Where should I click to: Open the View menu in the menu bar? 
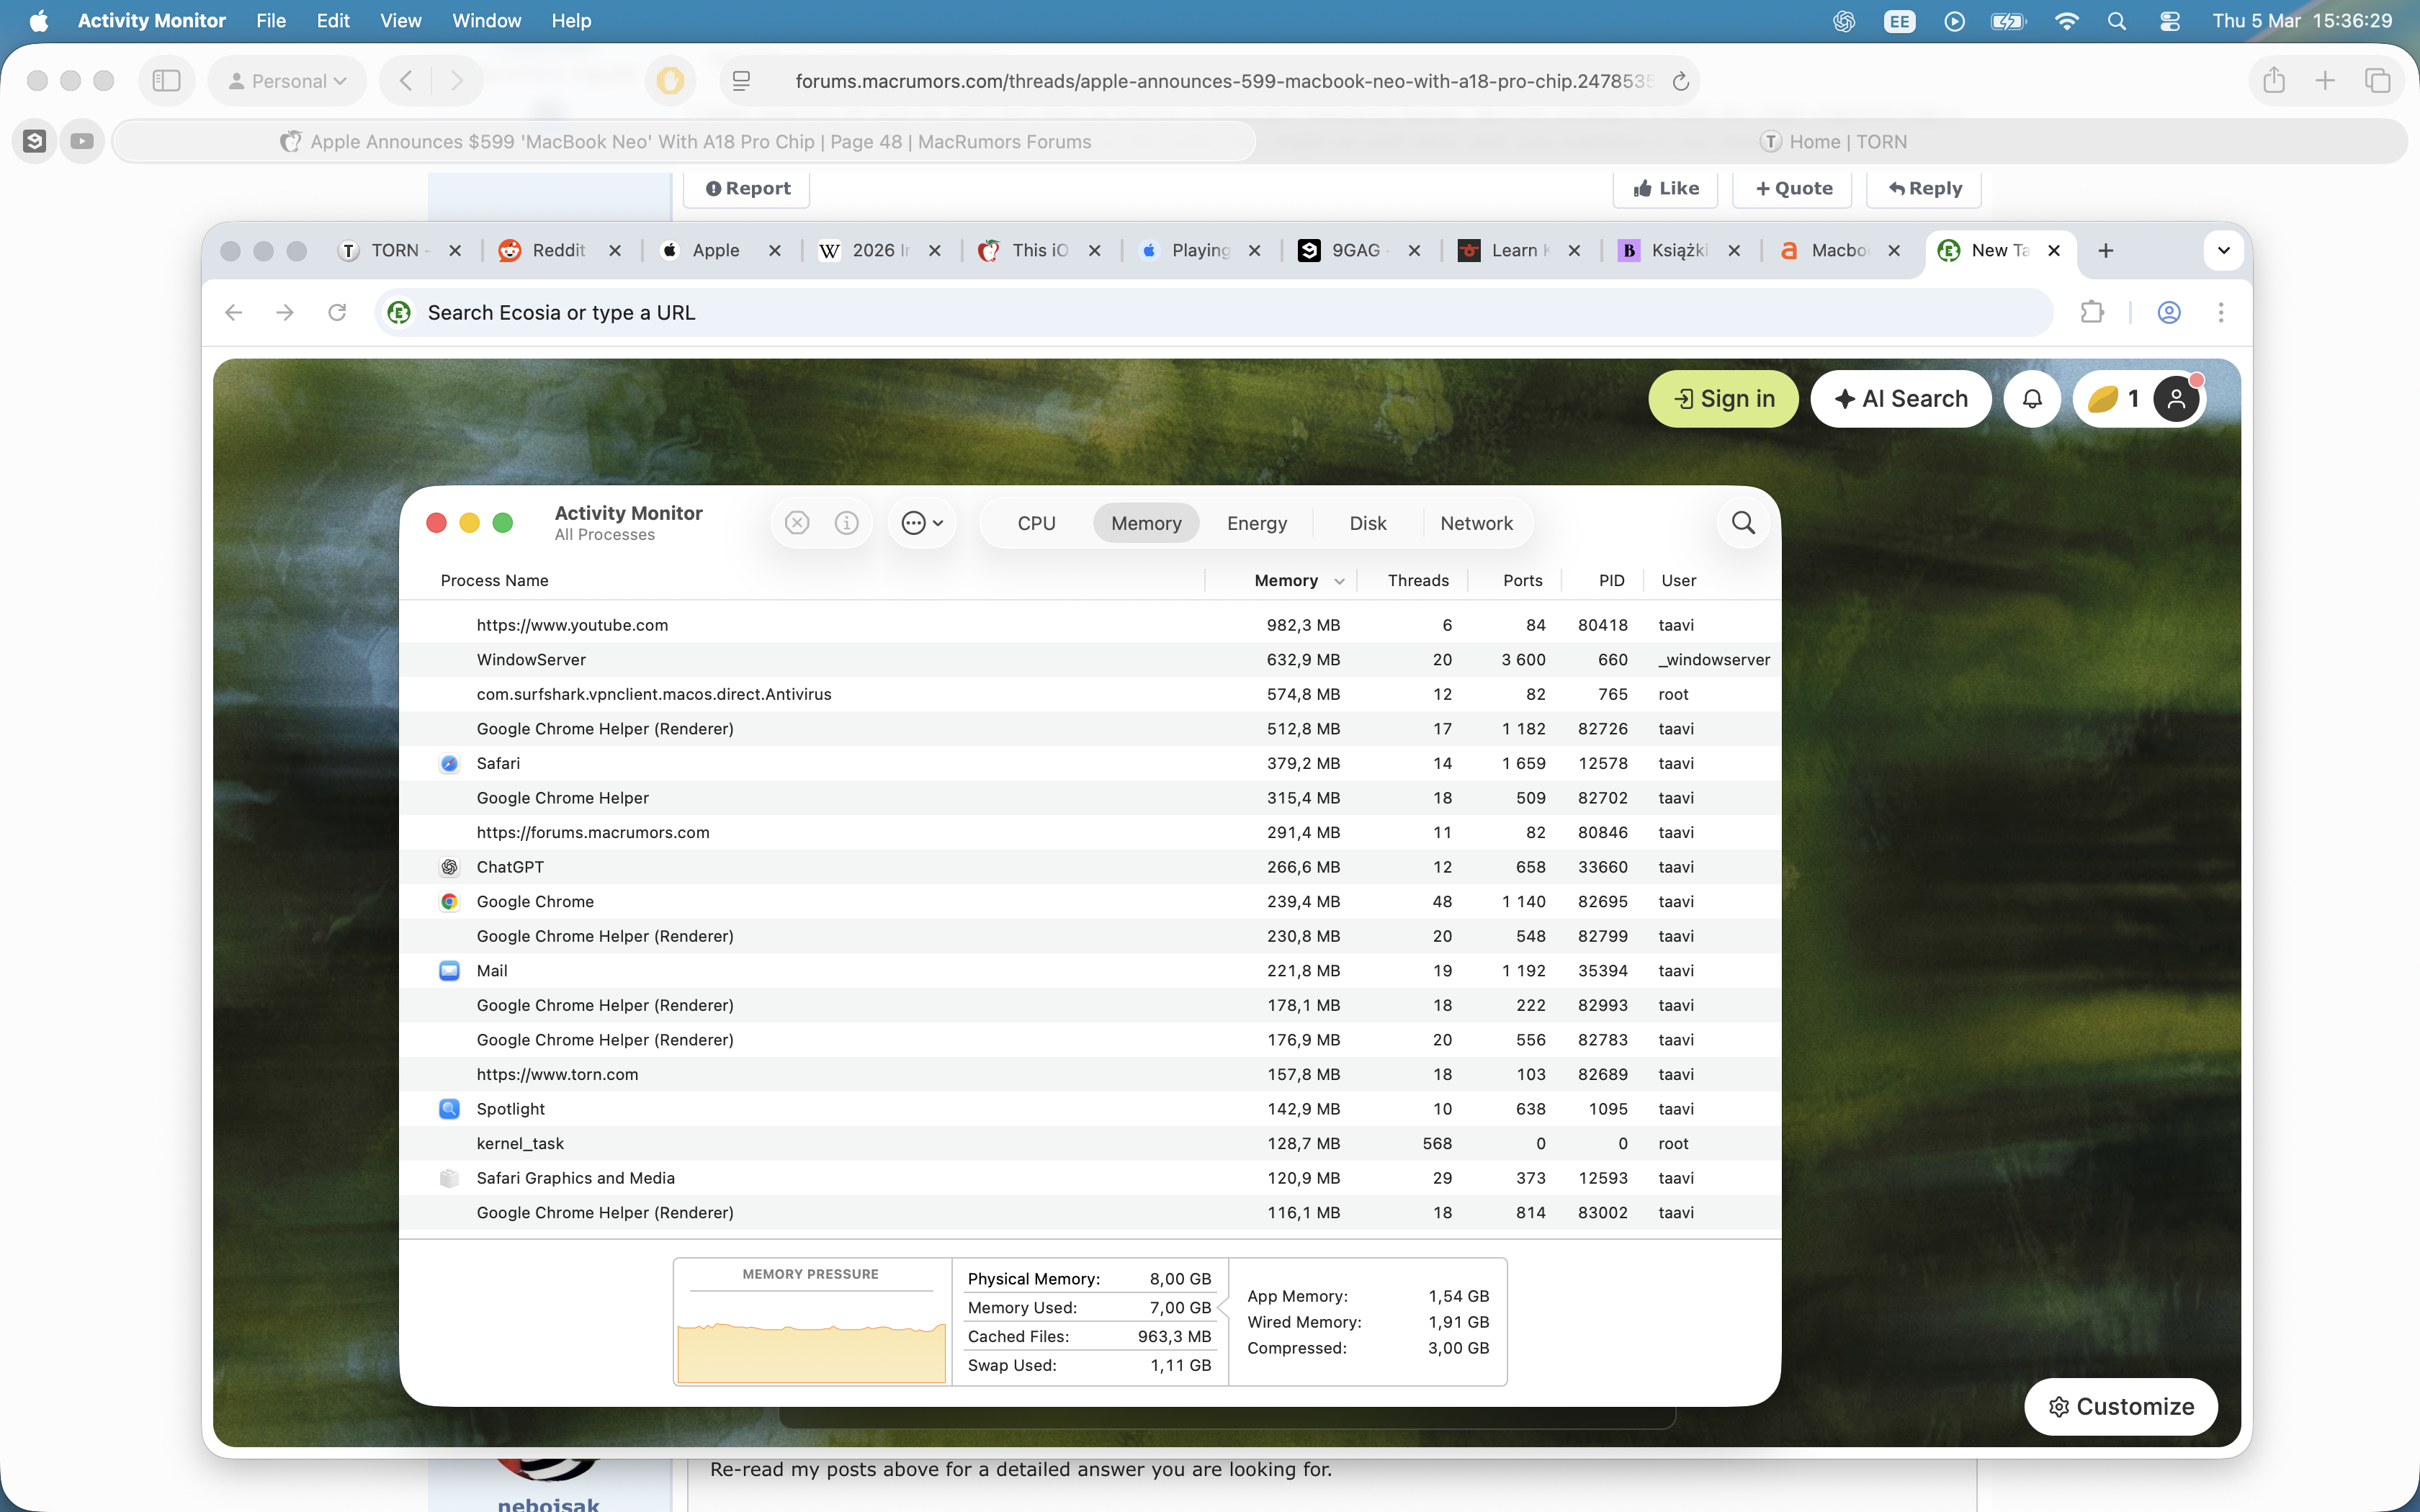click(400, 21)
